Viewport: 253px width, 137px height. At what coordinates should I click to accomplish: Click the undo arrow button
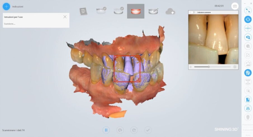pos(120,130)
